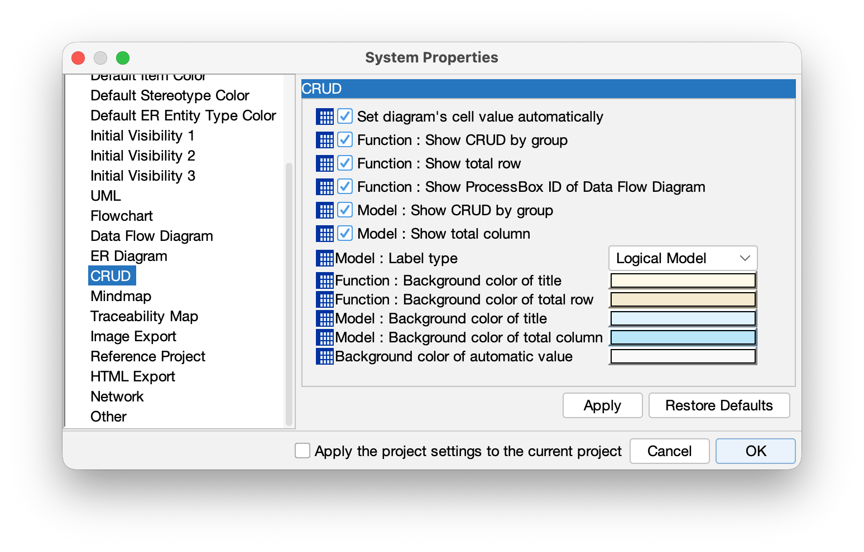
Task: Open the Logical Model dropdown chevron
Action: [x=745, y=258]
